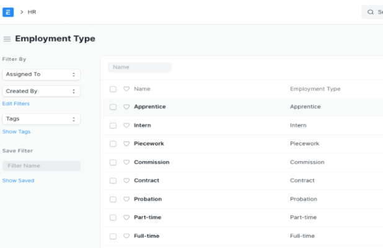Image resolution: width=383 pixels, height=248 pixels.
Task: Check the Probation row checkbox
Action: point(113,199)
